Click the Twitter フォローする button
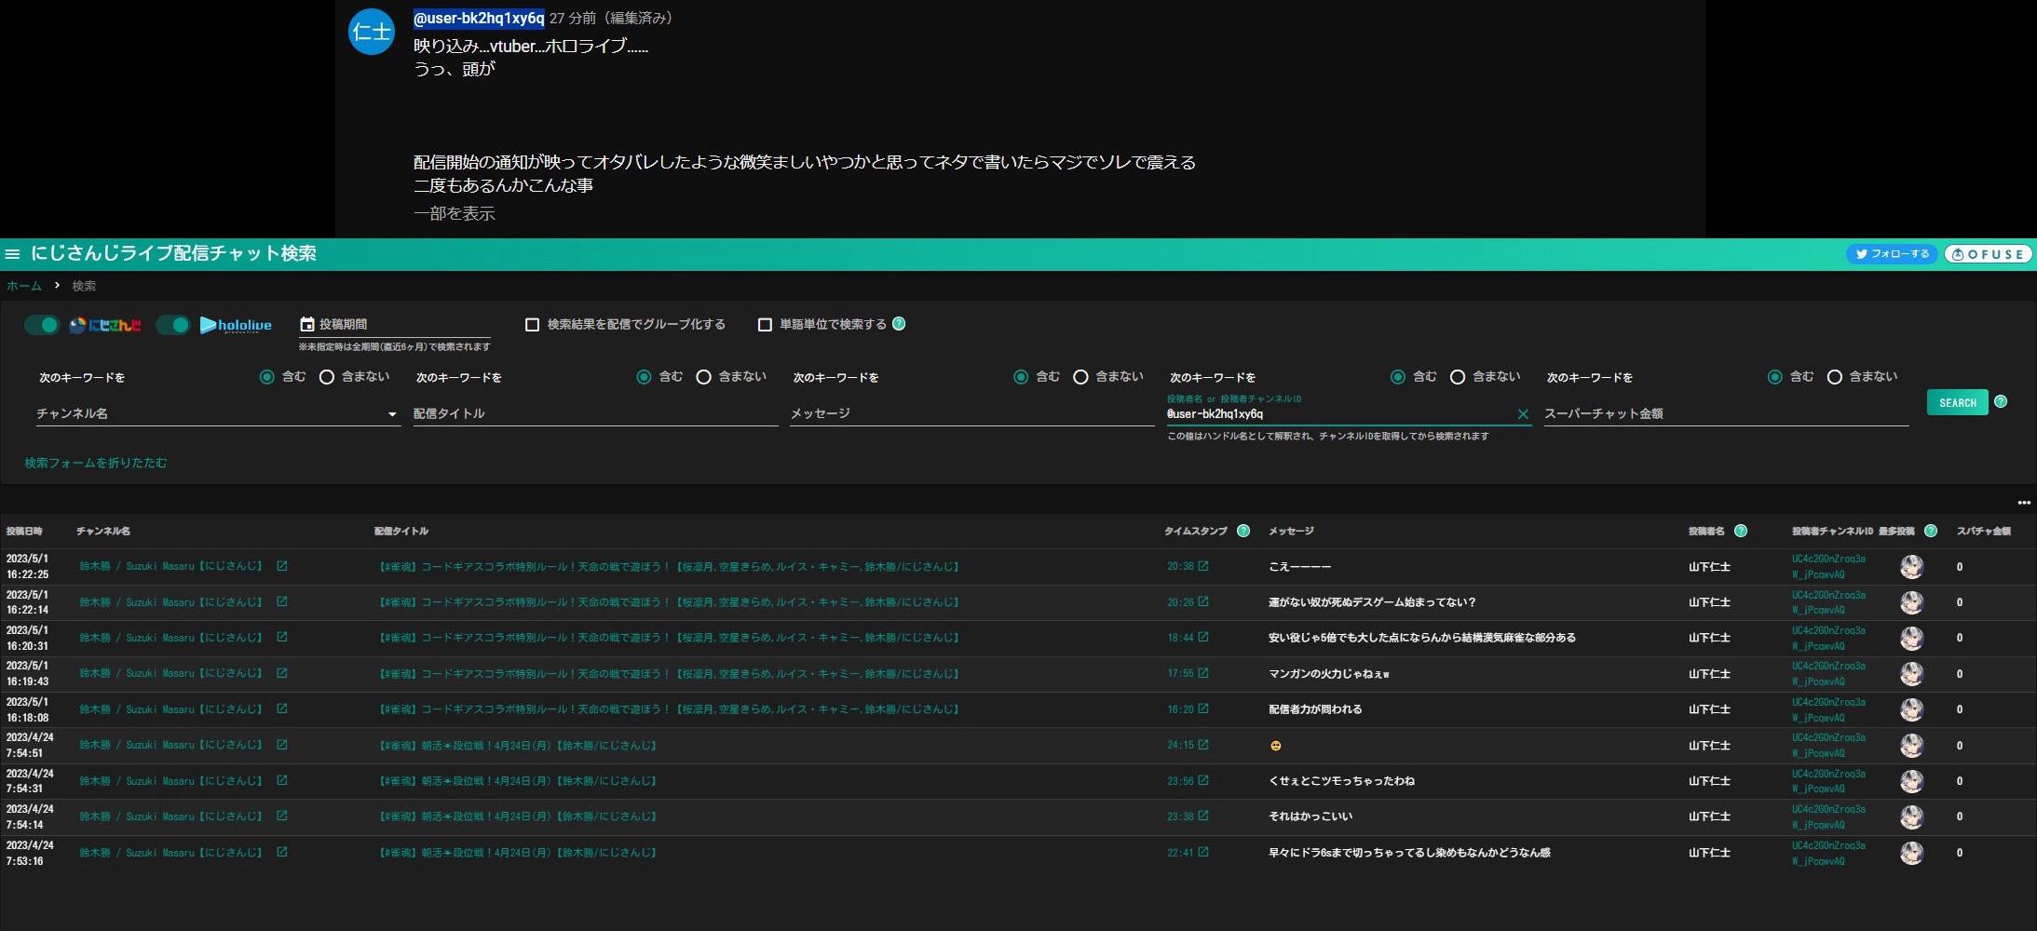 1891,254
